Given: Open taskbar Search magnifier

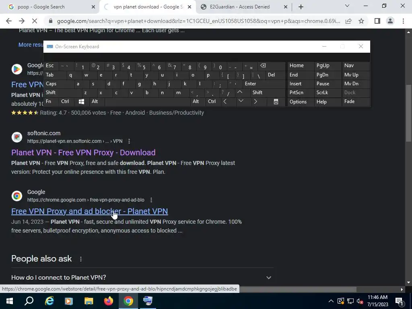Looking at the screenshot, I should click(29, 301).
